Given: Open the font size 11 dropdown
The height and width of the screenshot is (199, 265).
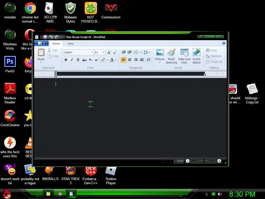Looking at the screenshot, I should click(x=103, y=52).
